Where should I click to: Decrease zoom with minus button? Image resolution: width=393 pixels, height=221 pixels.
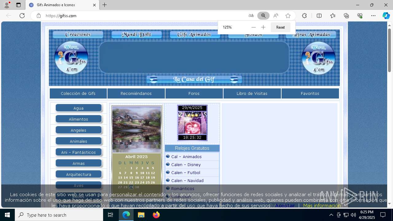[253, 27]
